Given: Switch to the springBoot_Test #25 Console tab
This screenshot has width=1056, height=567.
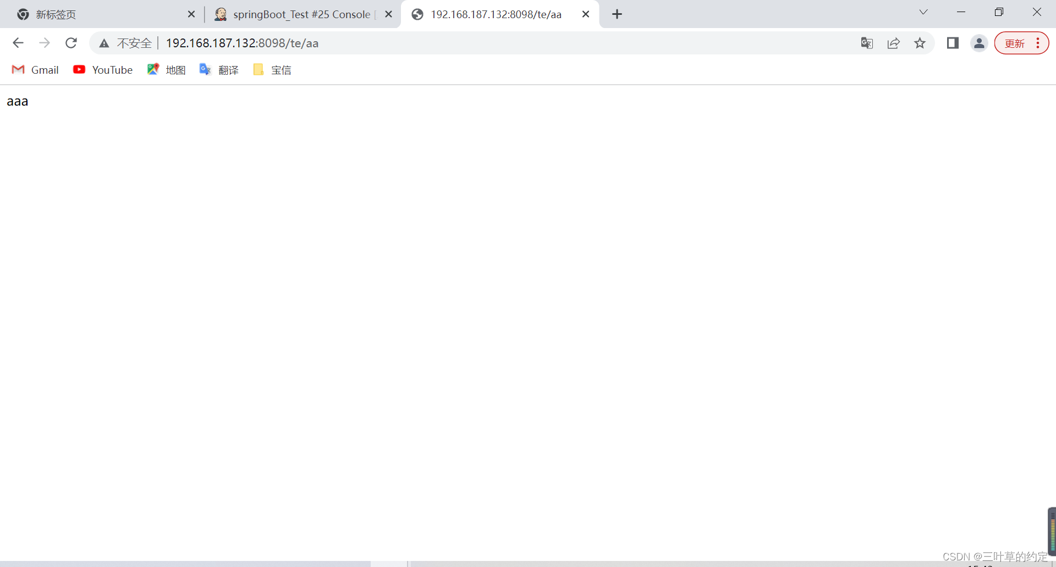Looking at the screenshot, I should tap(300, 14).
